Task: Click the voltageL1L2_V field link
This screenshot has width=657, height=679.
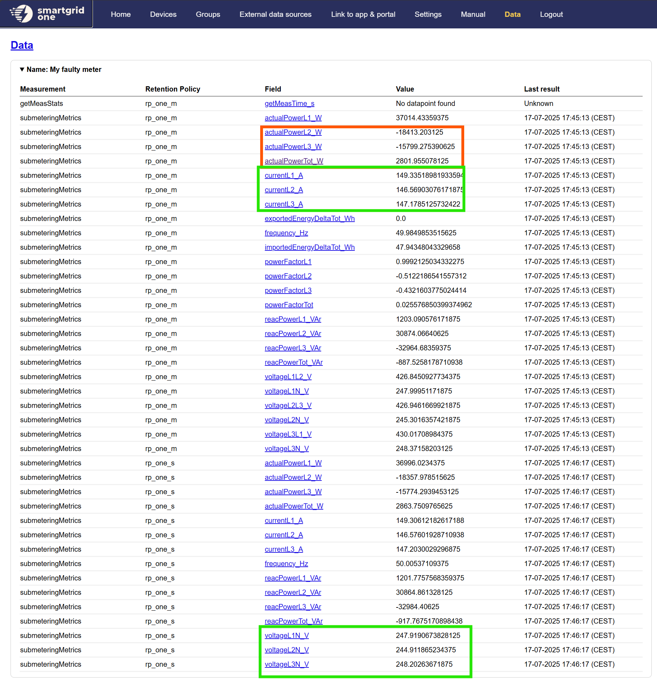Action: click(x=288, y=377)
